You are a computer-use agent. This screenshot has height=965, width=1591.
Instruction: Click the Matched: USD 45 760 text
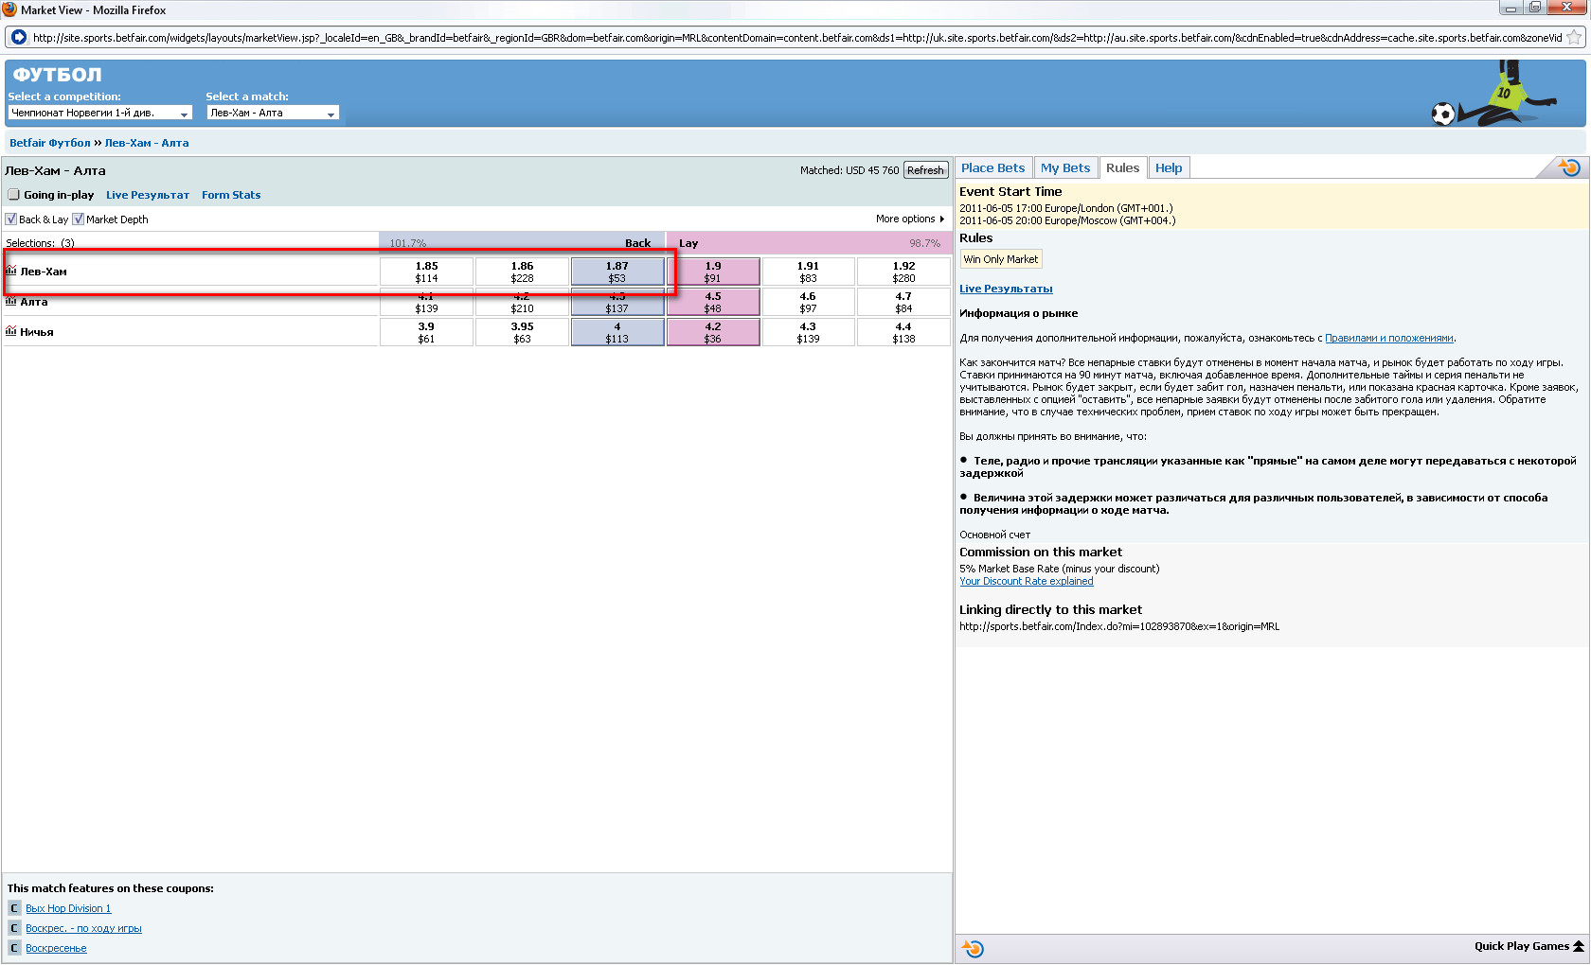(849, 170)
